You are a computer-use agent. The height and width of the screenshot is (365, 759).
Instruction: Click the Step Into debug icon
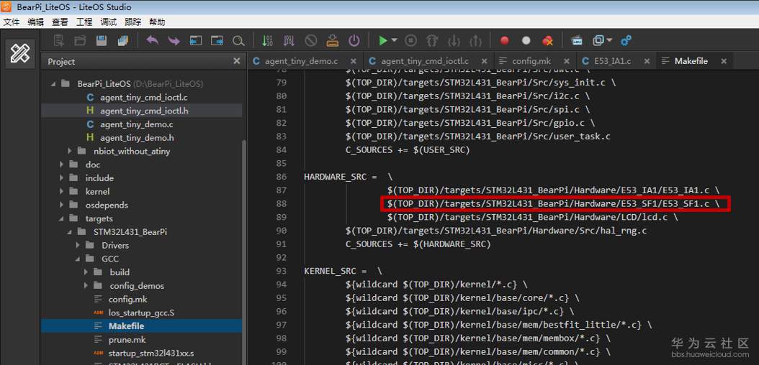pyautogui.click(x=454, y=41)
